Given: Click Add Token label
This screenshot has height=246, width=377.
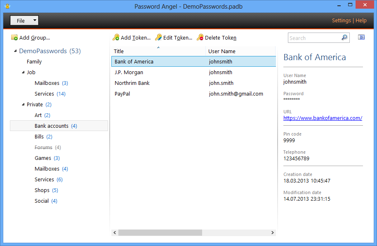Looking at the screenshot, I should (x=136, y=38).
